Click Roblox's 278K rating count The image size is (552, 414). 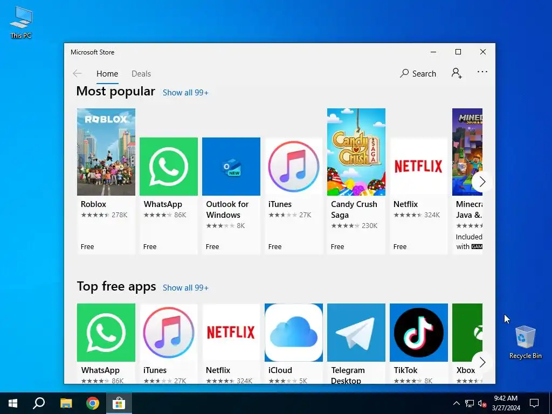point(119,215)
